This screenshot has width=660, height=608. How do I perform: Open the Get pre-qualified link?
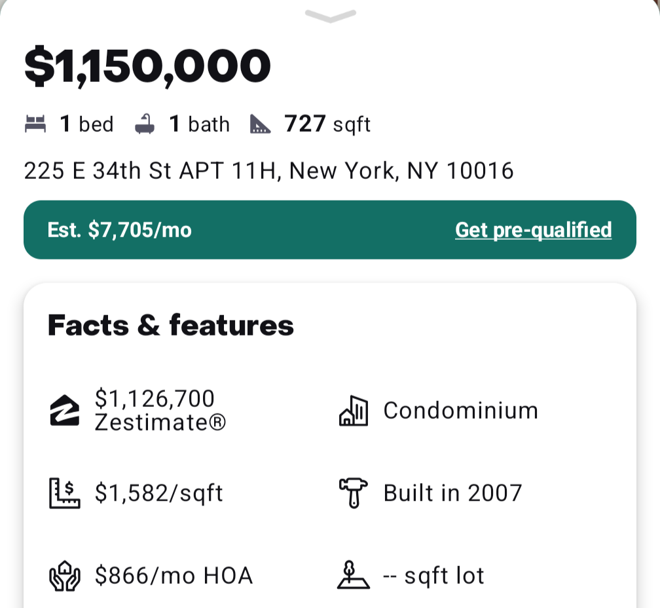[x=533, y=231]
